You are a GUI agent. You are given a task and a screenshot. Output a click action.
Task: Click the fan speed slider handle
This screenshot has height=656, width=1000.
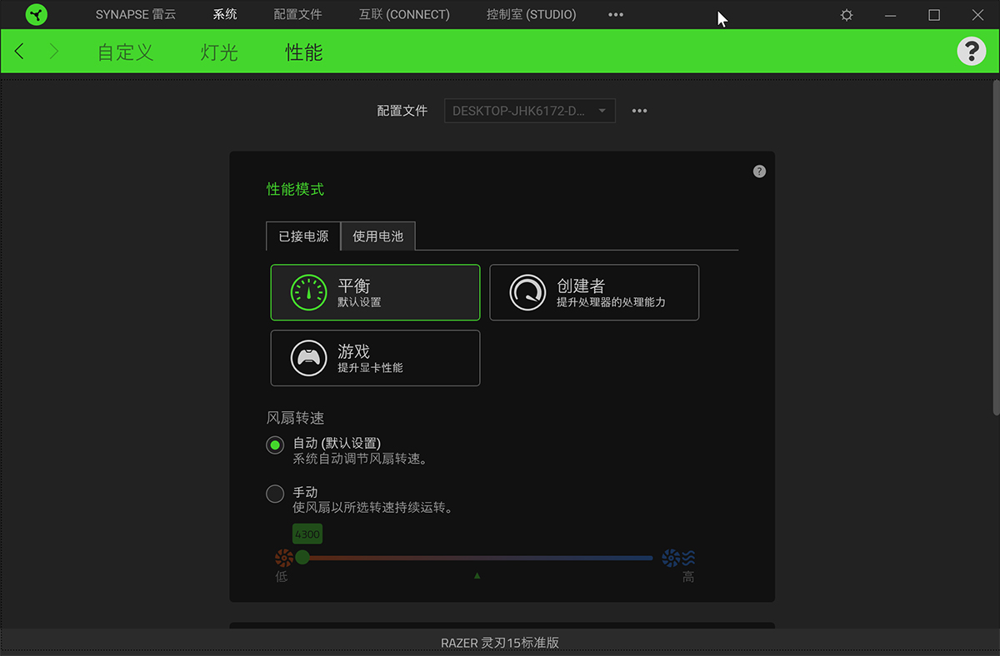click(302, 557)
